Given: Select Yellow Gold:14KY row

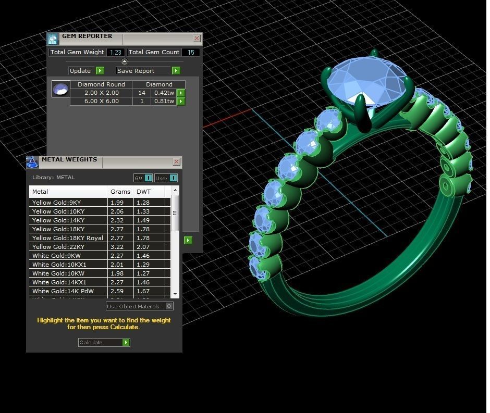Looking at the screenshot, I should coord(100,220).
